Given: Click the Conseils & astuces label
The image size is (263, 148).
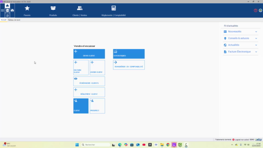Looking at the screenshot, I should pyautogui.click(x=238, y=38).
